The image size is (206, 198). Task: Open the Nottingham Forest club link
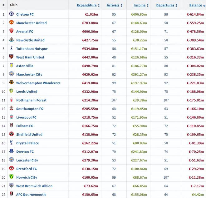point(31,100)
